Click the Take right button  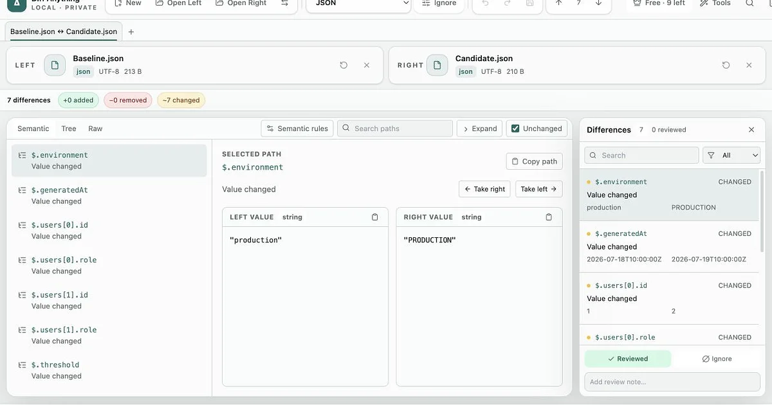click(x=484, y=189)
